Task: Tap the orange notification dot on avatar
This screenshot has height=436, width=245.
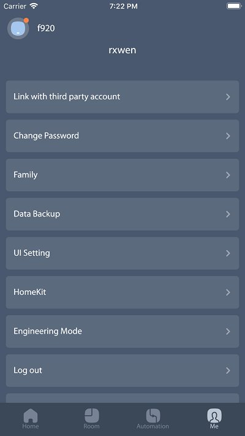Action: pos(26,20)
